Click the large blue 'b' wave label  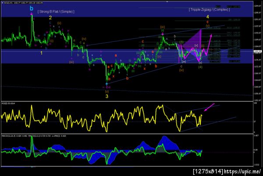(32, 8)
